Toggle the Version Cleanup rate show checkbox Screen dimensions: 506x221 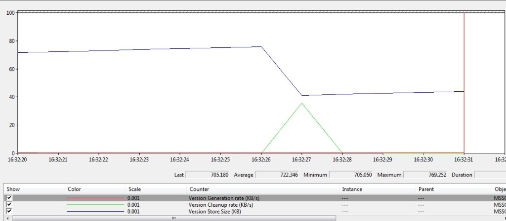click(9, 204)
